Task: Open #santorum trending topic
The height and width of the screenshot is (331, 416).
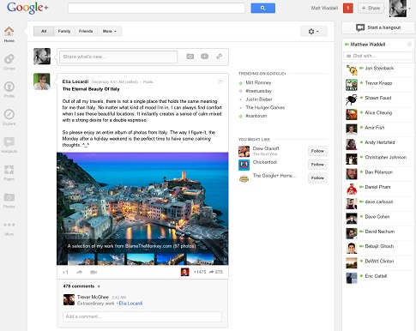Action: click(x=256, y=116)
